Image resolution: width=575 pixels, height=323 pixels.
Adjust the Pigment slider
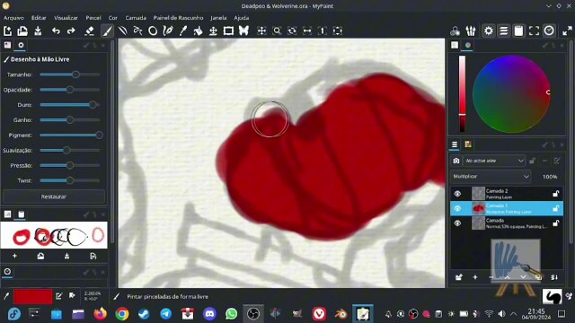(70, 135)
